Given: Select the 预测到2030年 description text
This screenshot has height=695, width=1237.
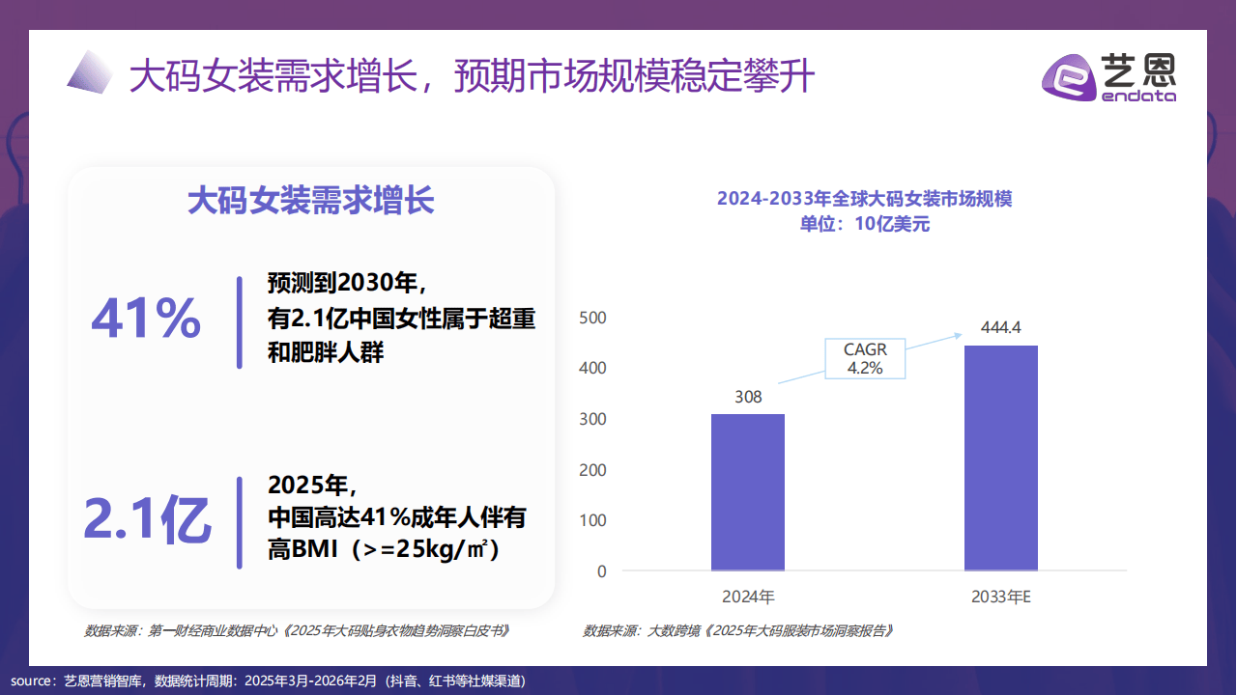Looking at the screenshot, I should coord(401,319).
